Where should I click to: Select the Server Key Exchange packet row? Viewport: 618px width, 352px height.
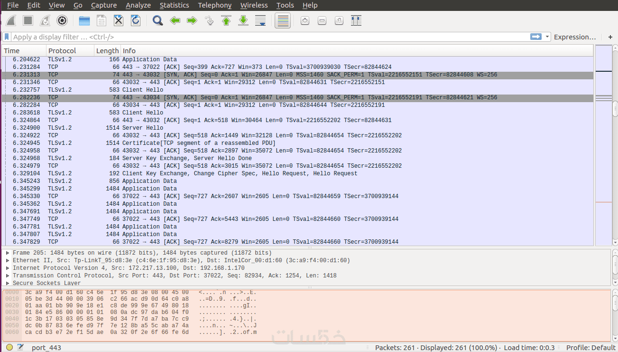tap(297, 158)
